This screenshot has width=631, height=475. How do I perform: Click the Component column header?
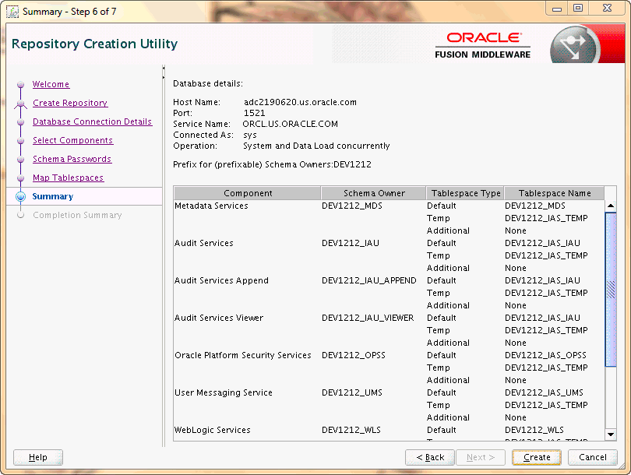tap(248, 193)
